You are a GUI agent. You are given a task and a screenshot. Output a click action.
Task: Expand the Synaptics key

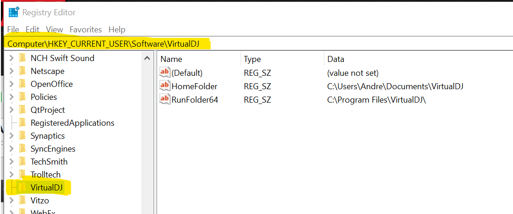[x=12, y=136]
